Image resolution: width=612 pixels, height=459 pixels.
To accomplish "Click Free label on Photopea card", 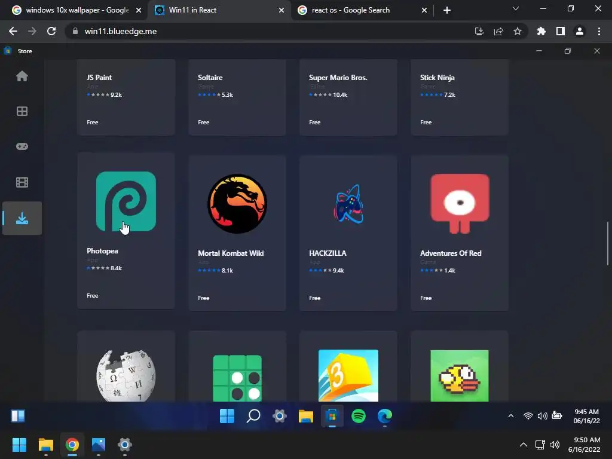I will point(93,295).
